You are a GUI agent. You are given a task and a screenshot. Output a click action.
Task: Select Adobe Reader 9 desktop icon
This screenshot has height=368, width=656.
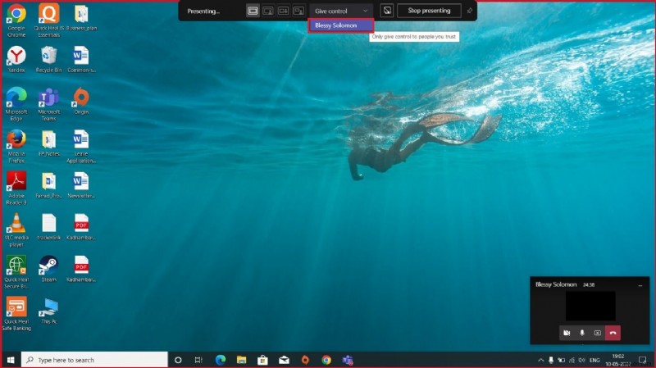point(16,189)
